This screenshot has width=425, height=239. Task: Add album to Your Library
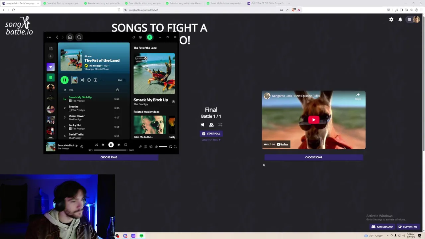click(89, 80)
